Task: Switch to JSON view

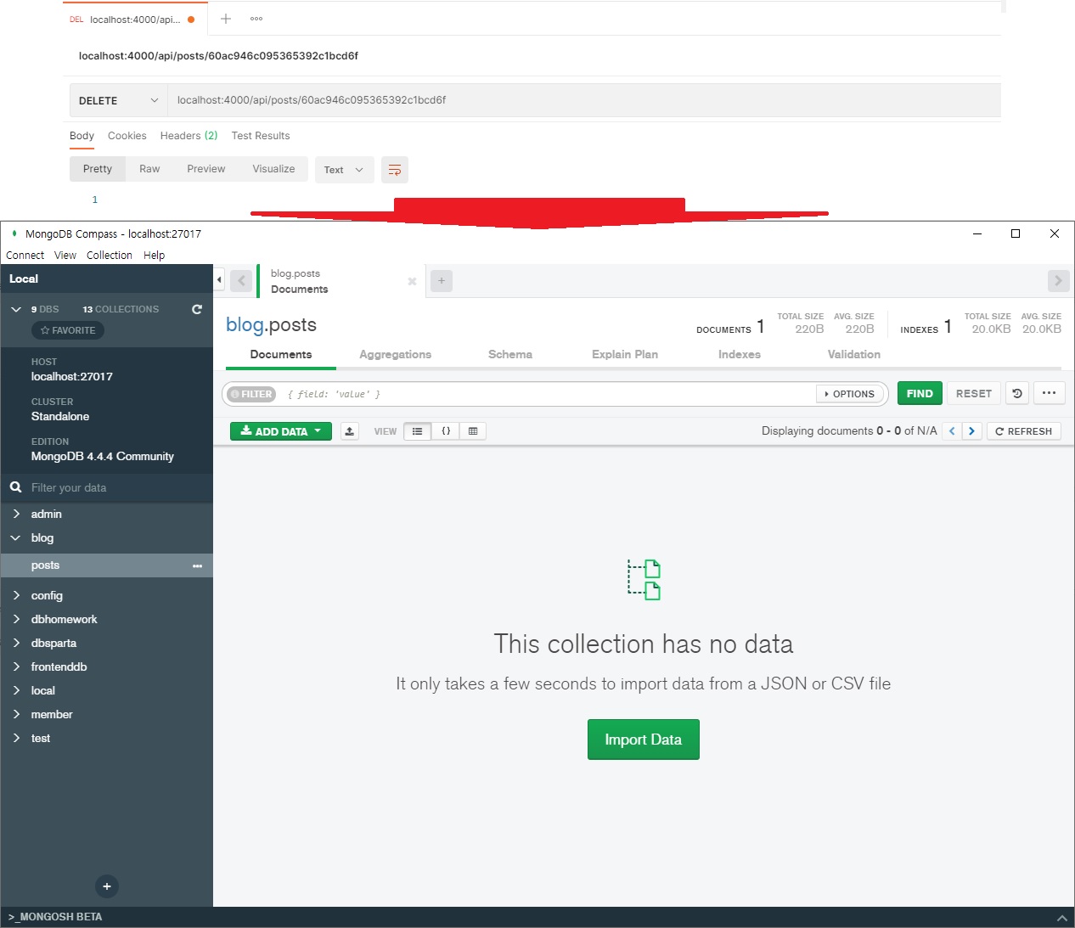Action: [x=446, y=431]
